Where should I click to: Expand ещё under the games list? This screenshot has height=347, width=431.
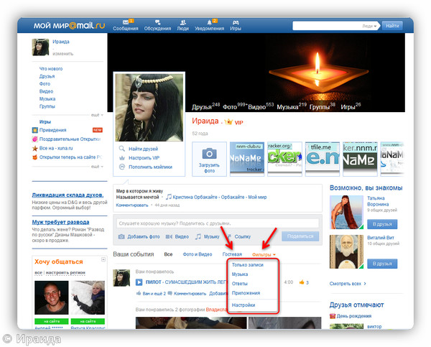coord(97,167)
